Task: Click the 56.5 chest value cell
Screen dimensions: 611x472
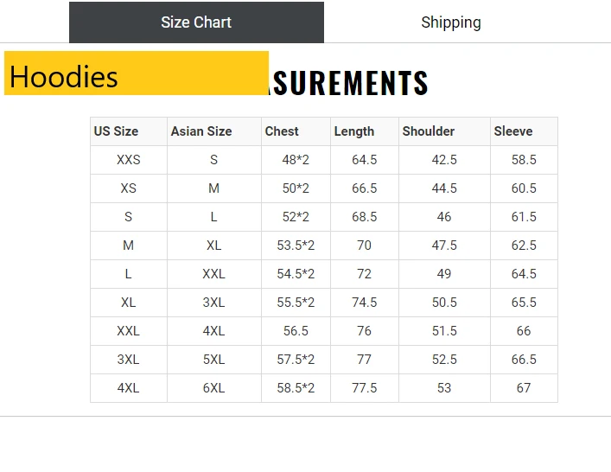Action: pos(296,331)
